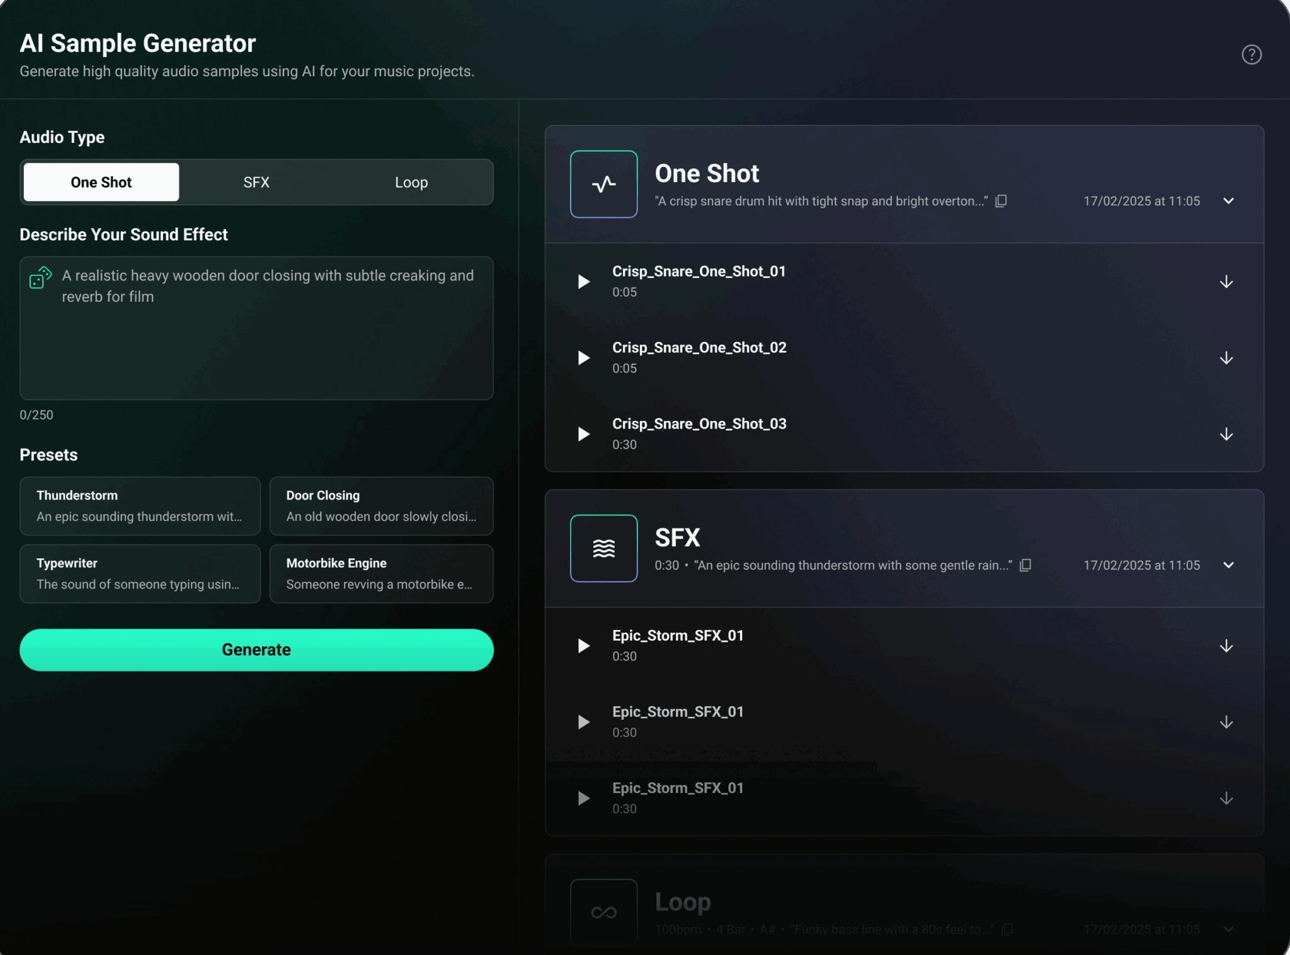Collapse the One Shot results section
Screen dimensions: 1290x955
(x=1228, y=201)
